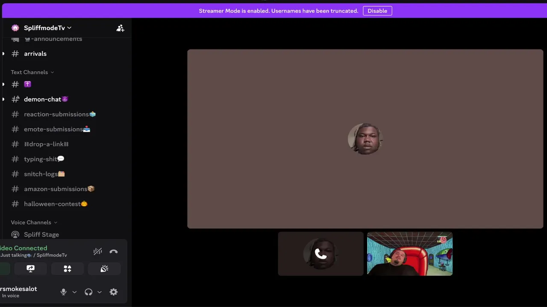Open microphone input options chevron
This screenshot has height=307, width=547.
pos(74,292)
